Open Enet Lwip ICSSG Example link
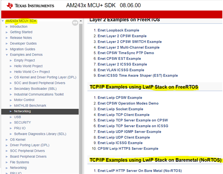 (x=120, y=143)
